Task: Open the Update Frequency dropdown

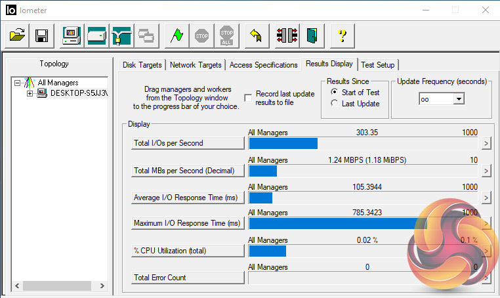Action: (x=458, y=98)
